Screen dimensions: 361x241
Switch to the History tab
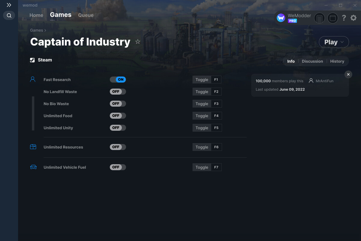tap(337, 61)
